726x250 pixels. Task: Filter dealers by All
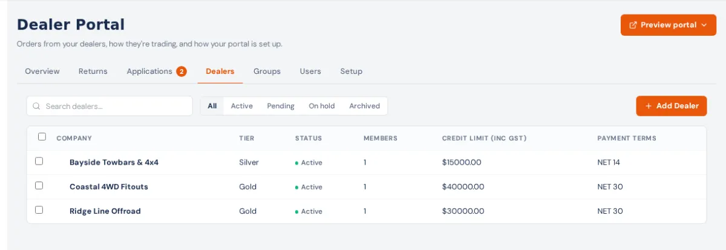(x=212, y=106)
